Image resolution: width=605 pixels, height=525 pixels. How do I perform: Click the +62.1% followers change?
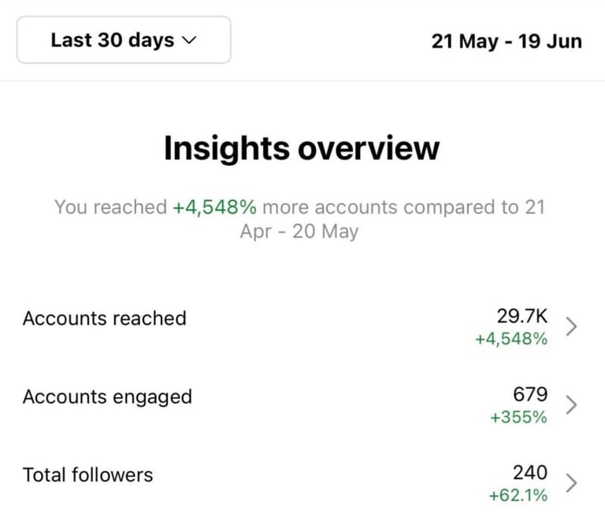click(518, 495)
